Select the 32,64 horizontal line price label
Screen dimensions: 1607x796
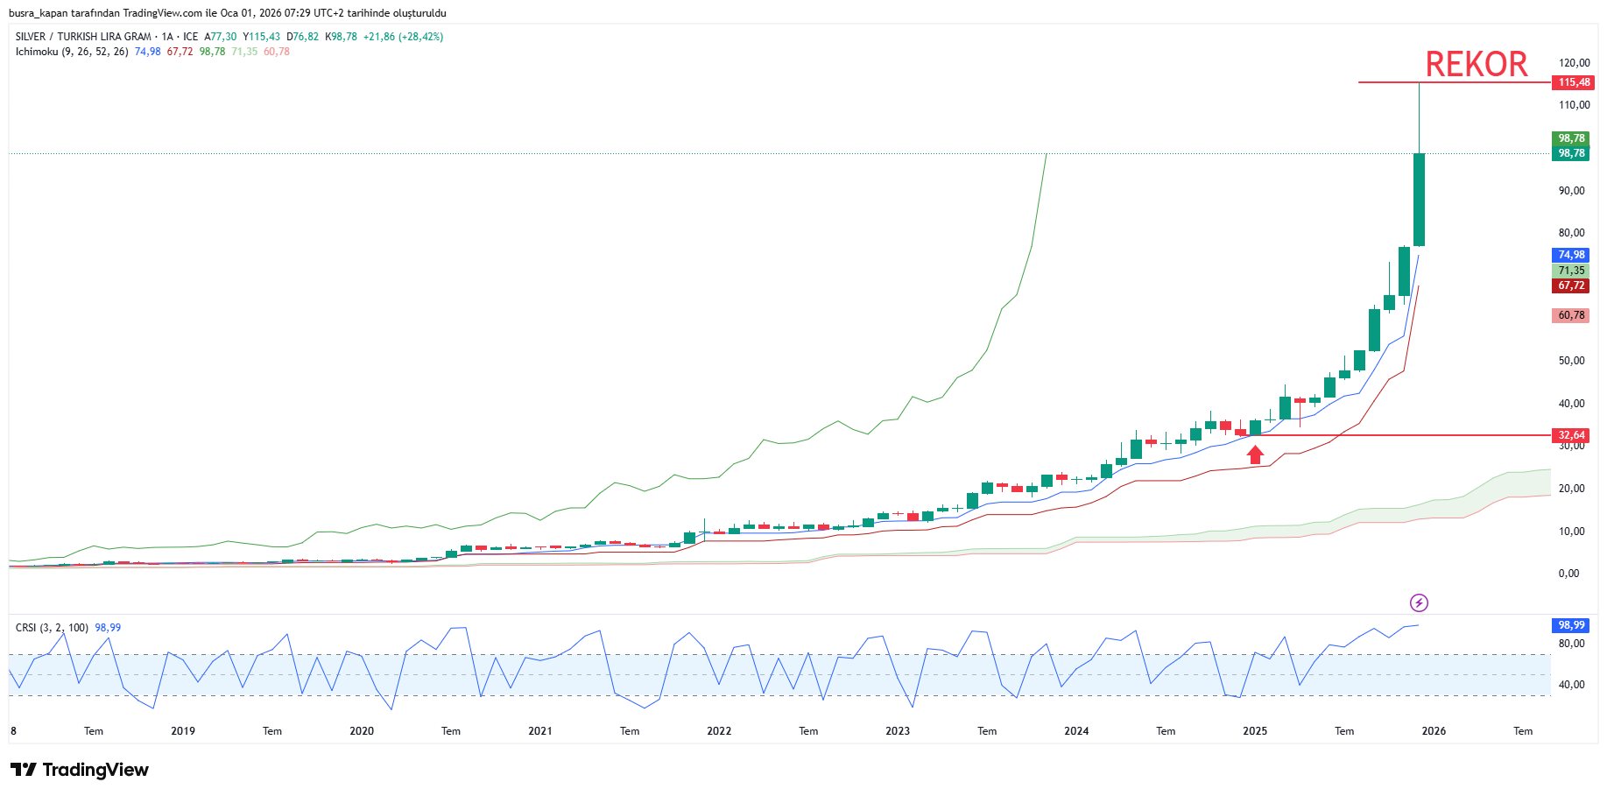(1571, 435)
